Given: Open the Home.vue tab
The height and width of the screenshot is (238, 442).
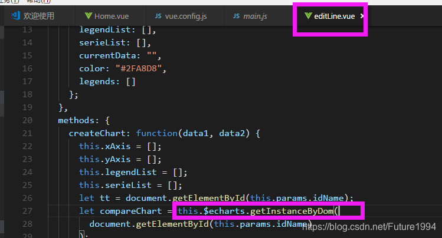Looking at the screenshot, I should (x=110, y=16).
